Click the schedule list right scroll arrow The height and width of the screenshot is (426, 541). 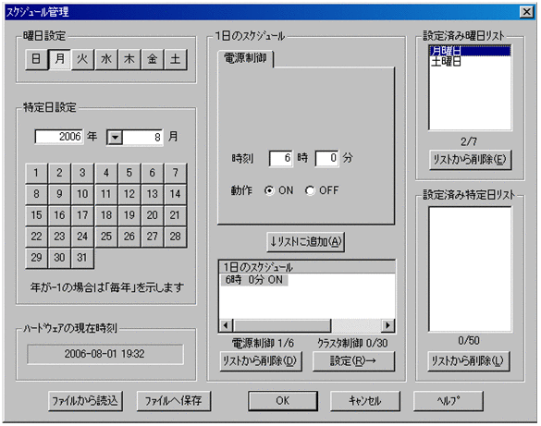(387, 325)
